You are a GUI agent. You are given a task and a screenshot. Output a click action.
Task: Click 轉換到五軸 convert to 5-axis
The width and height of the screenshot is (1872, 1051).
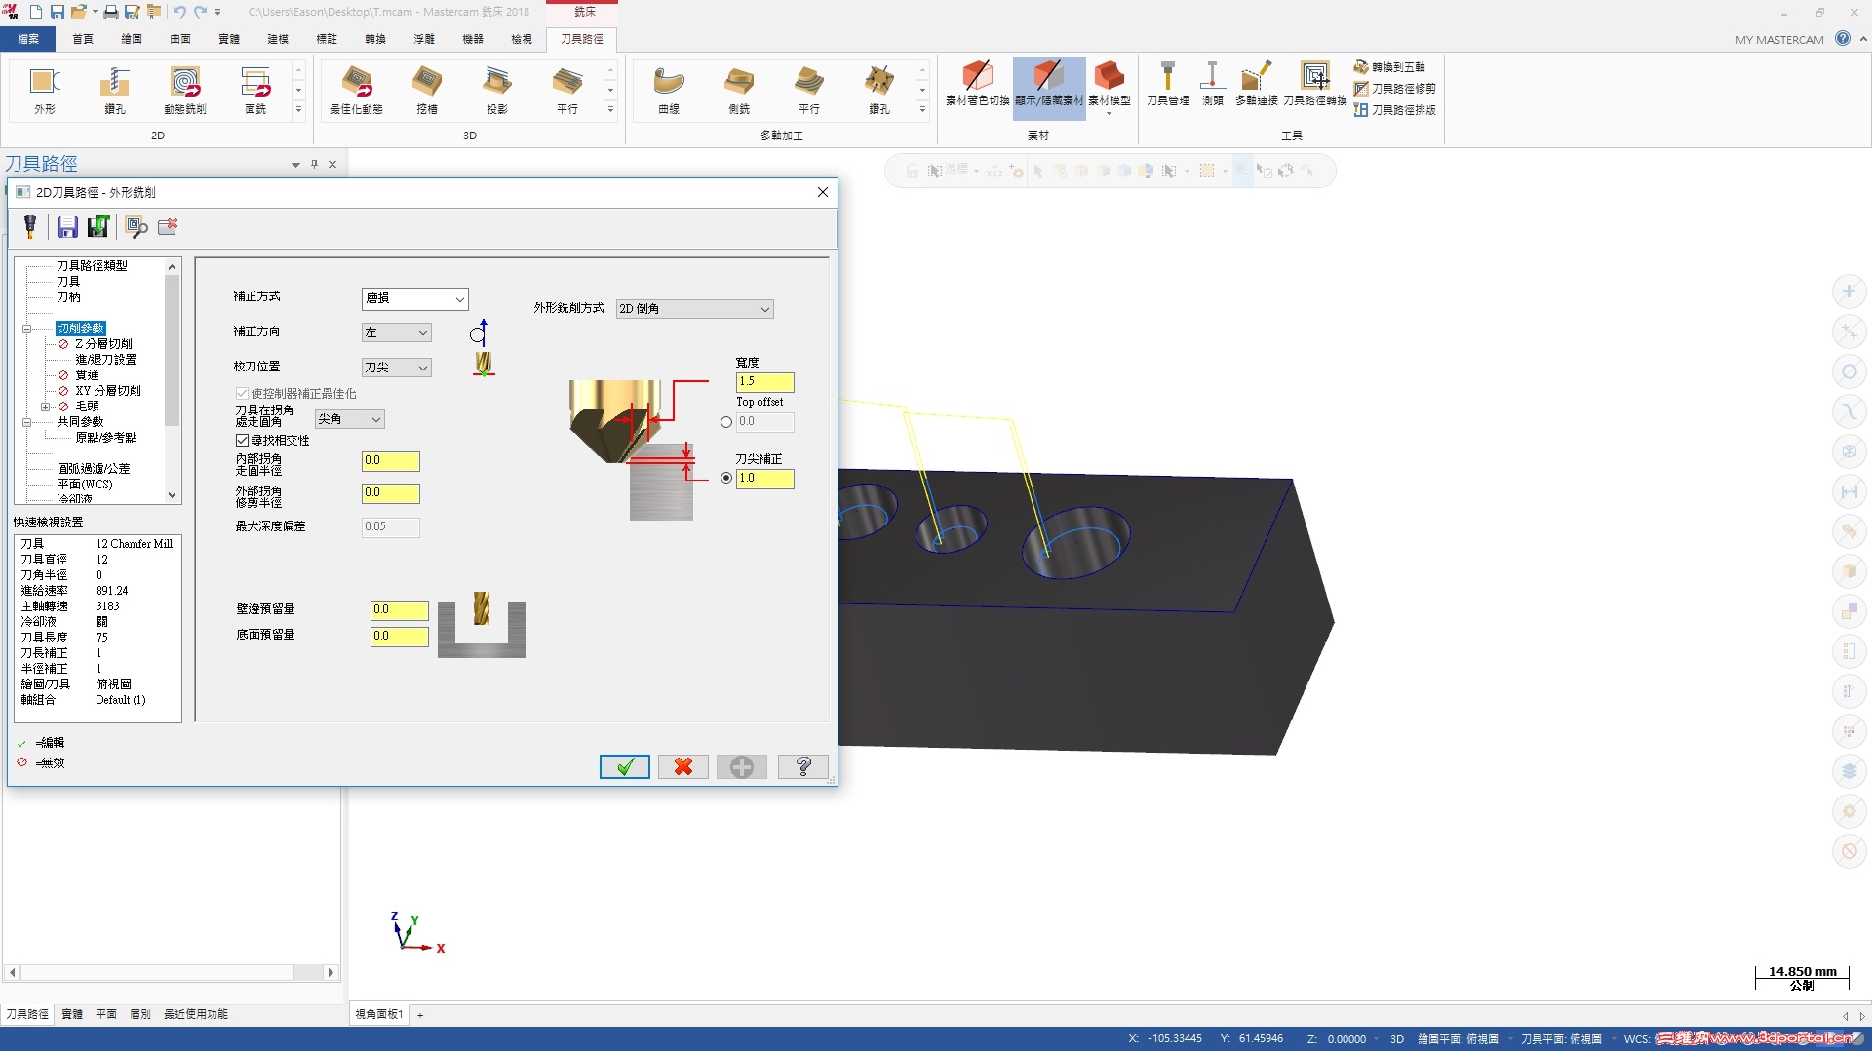1389,67
